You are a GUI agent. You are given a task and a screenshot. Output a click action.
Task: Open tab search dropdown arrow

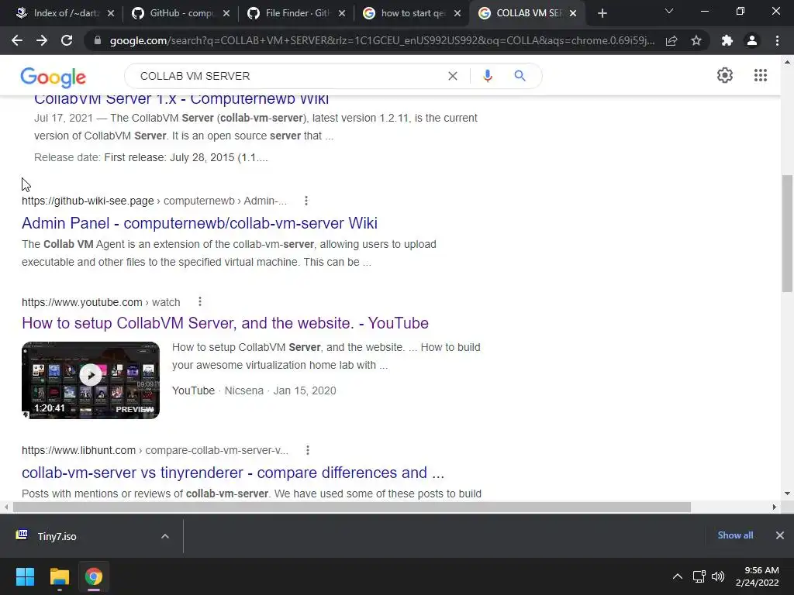[x=669, y=11]
